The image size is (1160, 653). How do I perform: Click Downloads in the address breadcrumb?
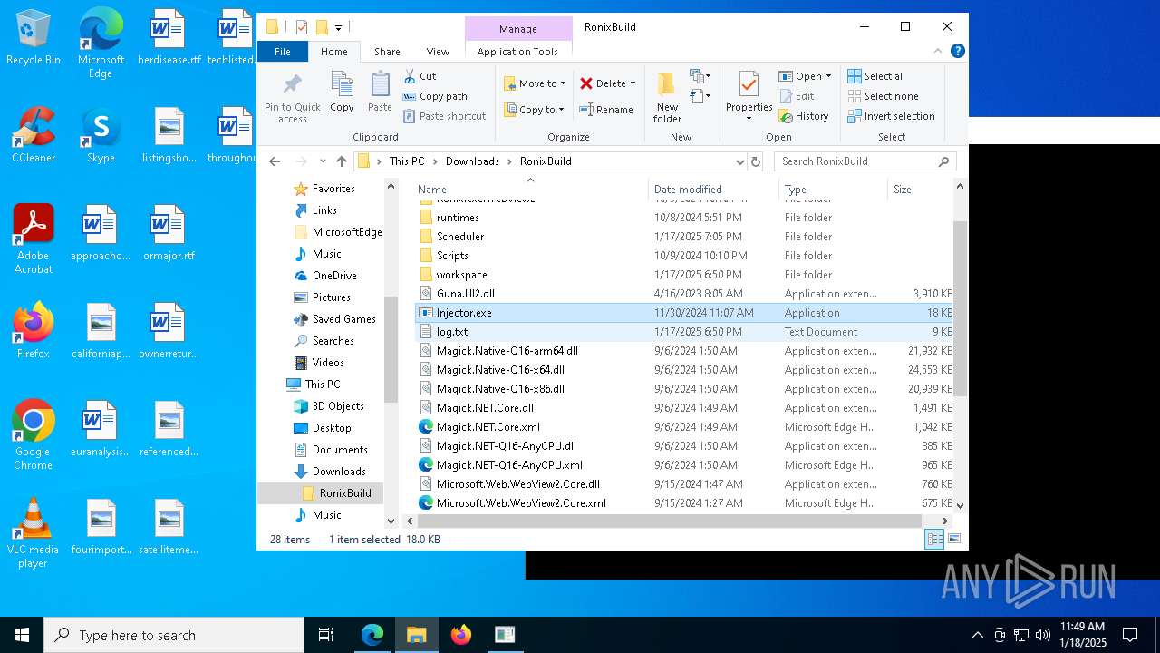[x=472, y=161]
